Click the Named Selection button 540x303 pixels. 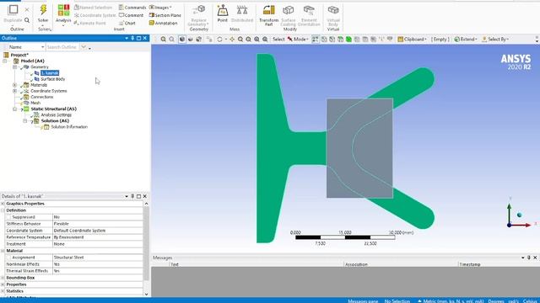coord(93,8)
